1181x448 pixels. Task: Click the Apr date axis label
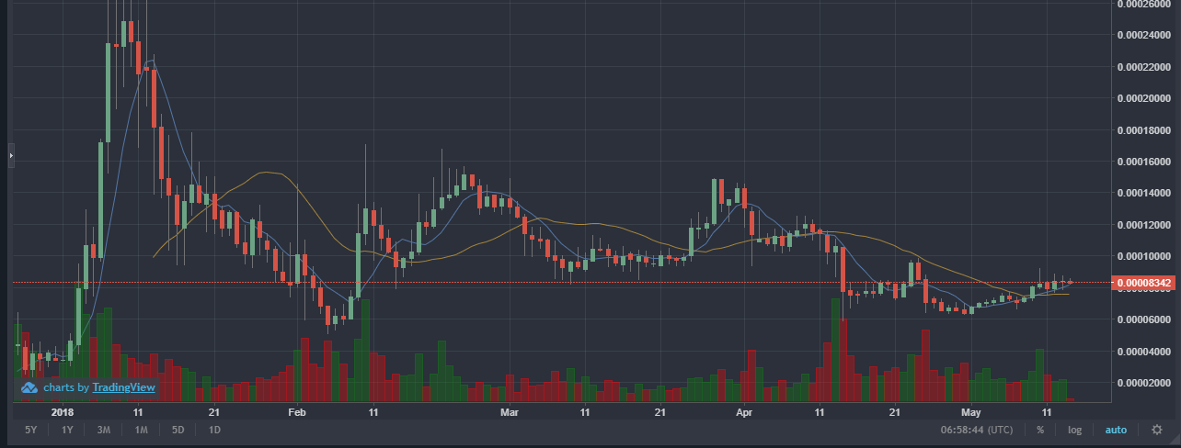(x=744, y=413)
